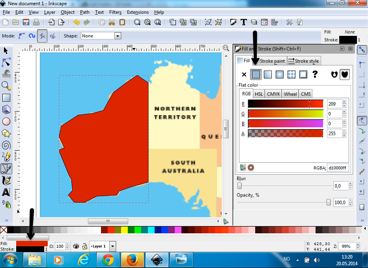Select the Paint bucket tool
Image resolution: width=368 pixels, height=268 pixels.
pyautogui.click(x=6, y=204)
